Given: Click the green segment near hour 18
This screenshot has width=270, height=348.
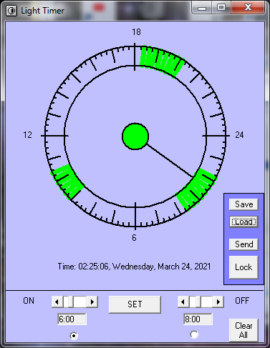Looking at the screenshot, I should coord(163,61).
